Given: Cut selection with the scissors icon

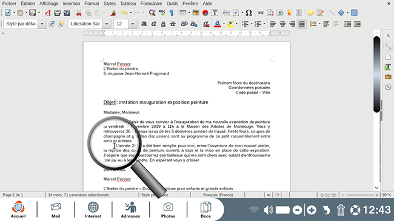Looking at the screenshot, I should click(x=79, y=13).
